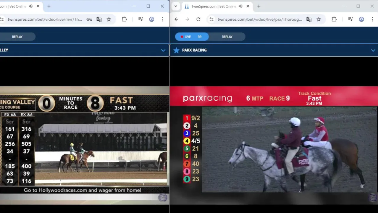Screen dimensions: 378x213
Task: Select the TwinSpires.com tab in right window
Action: coord(213,6)
